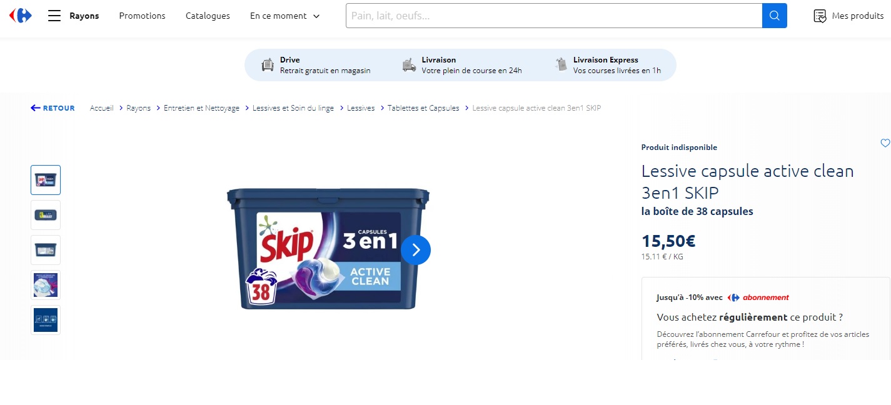The width and height of the screenshot is (891, 405).
Task: Show next product image with blue arrow
Action: point(416,250)
